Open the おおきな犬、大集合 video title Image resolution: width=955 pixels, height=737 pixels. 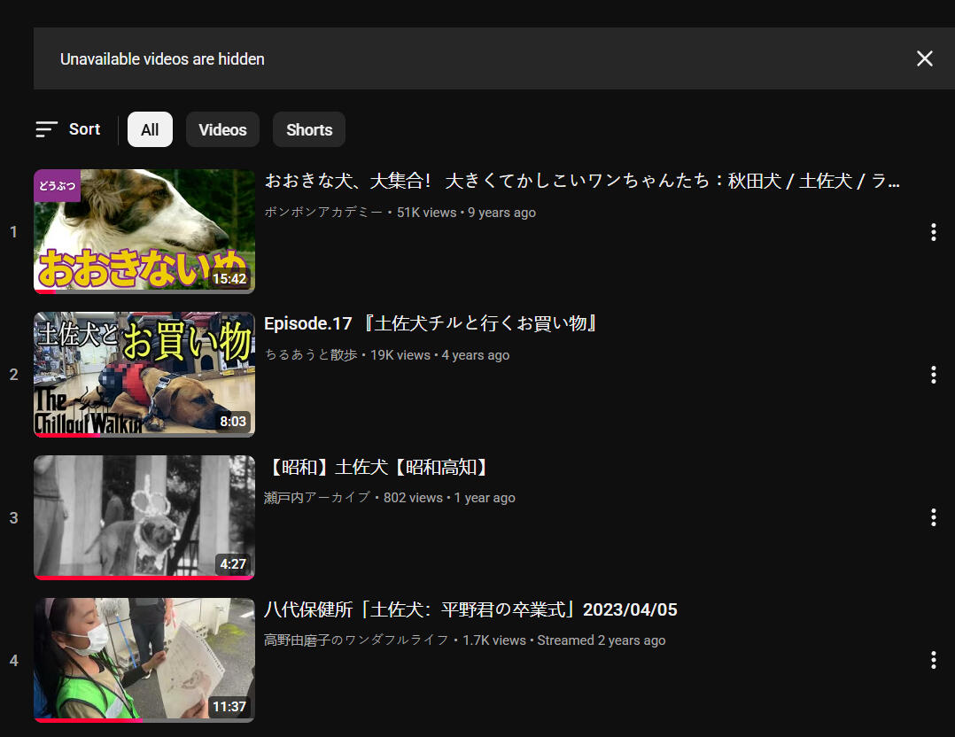point(582,182)
